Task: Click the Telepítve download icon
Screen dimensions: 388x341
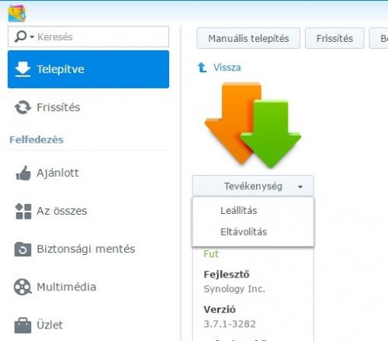Action: coord(23,69)
